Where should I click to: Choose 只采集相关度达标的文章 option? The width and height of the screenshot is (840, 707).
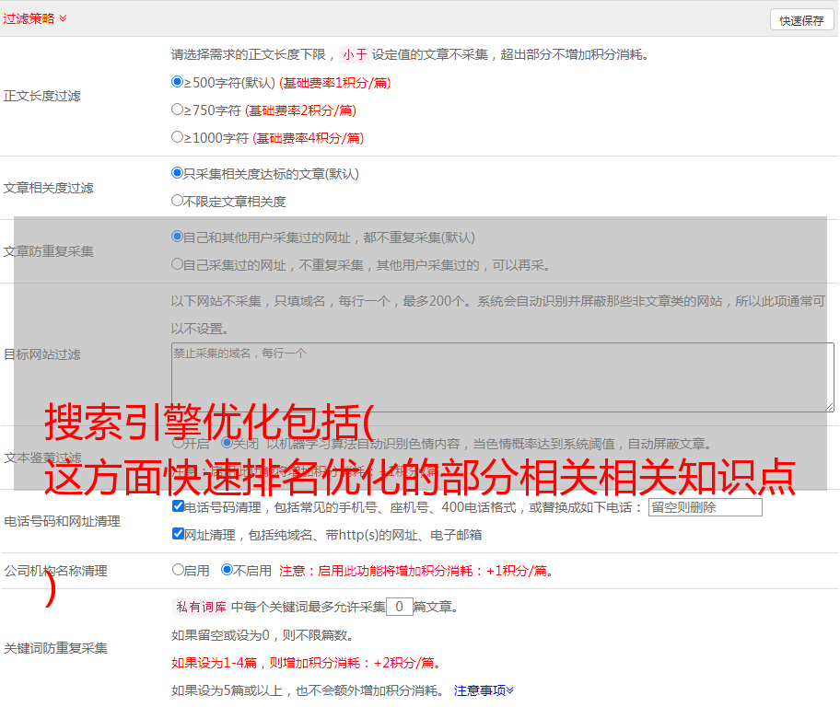click(178, 173)
